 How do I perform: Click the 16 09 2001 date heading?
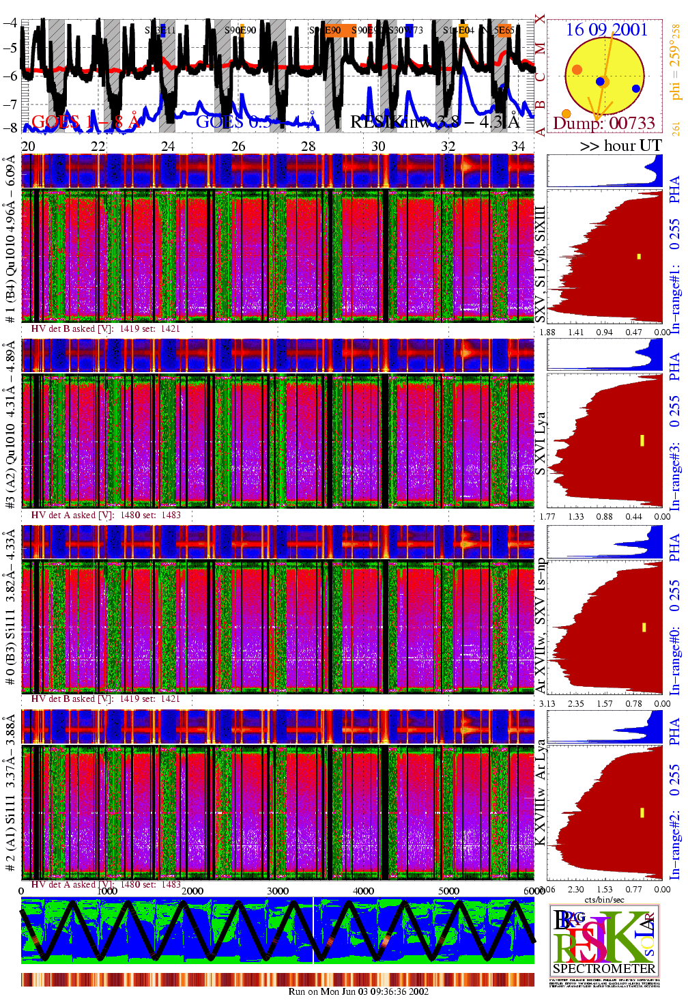tap(606, 29)
